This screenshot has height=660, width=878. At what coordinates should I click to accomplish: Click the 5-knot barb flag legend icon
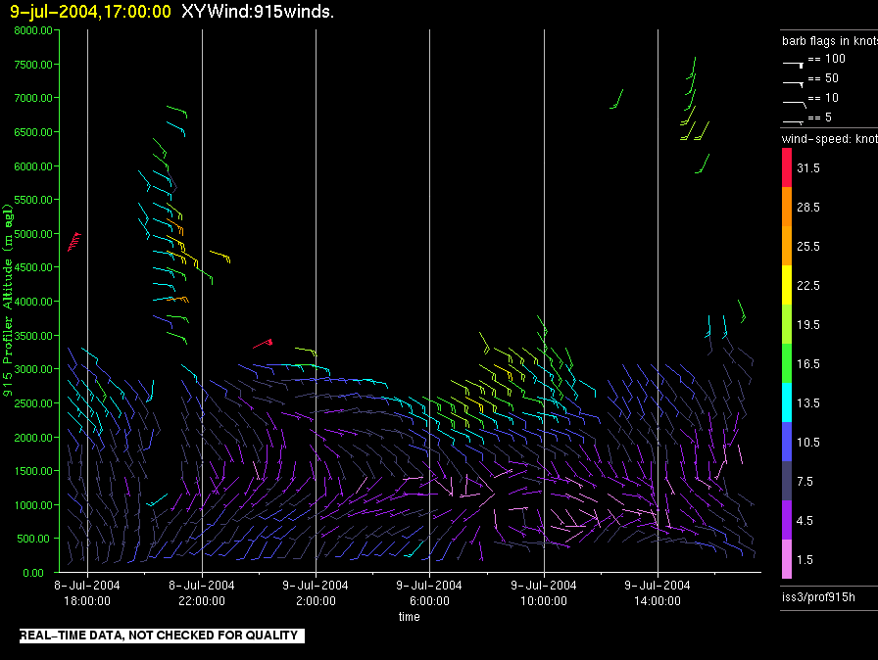click(x=793, y=121)
